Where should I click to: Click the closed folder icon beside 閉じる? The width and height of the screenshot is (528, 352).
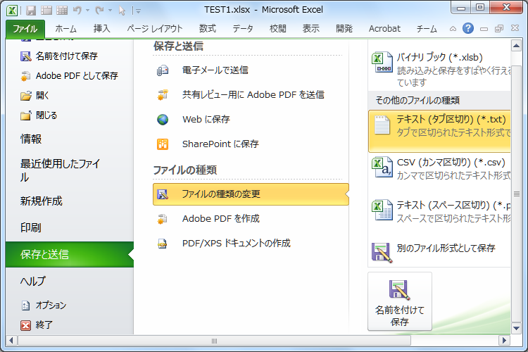pyautogui.click(x=26, y=115)
